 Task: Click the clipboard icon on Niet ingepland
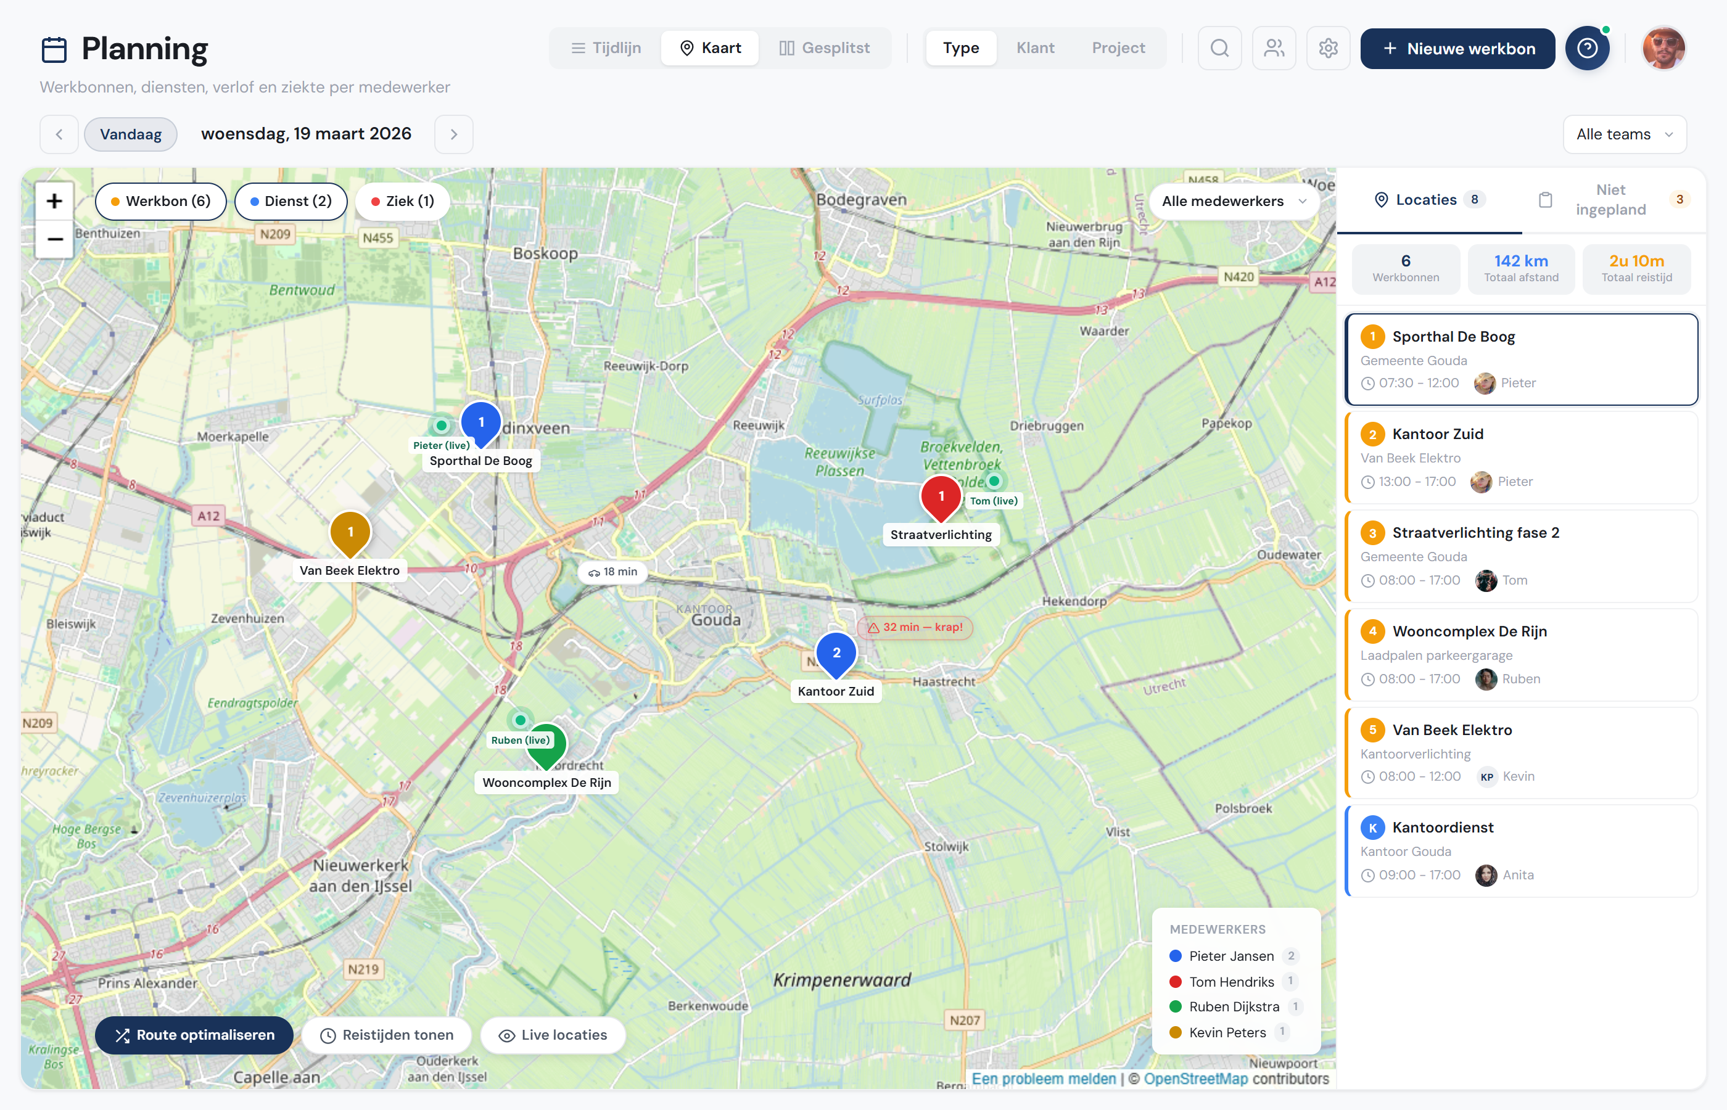pyautogui.click(x=1546, y=200)
